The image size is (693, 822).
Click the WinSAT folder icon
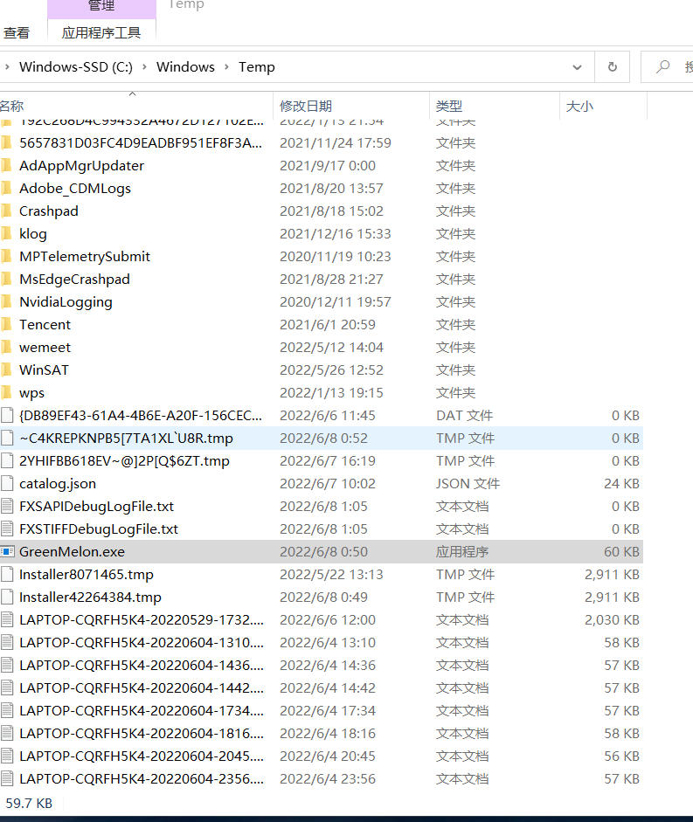[x=6, y=370]
